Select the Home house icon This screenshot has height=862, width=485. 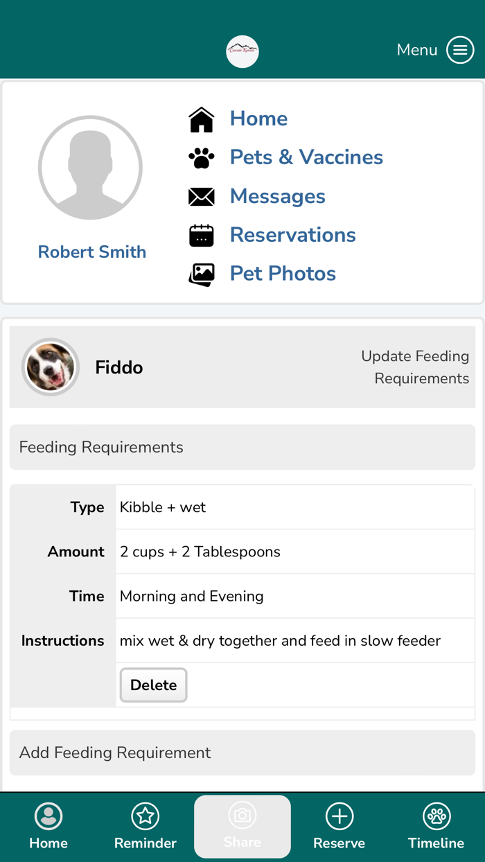click(201, 118)
